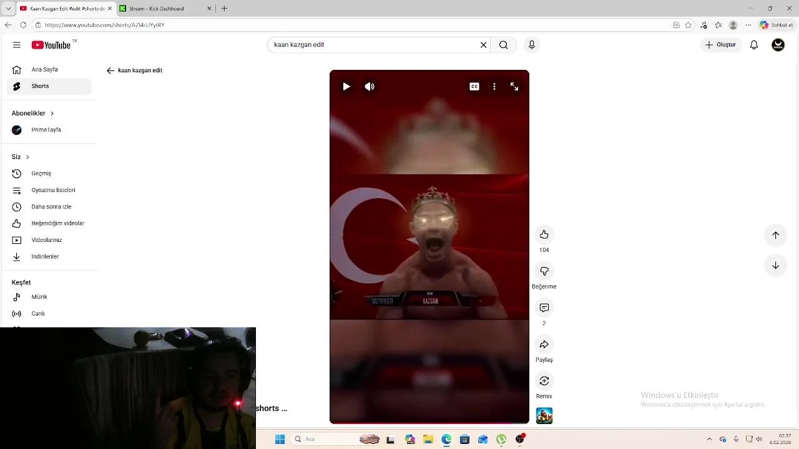Open İndirilenler downloads
The width and height of the screenshot is (799, 449).
tap(49, 256)
